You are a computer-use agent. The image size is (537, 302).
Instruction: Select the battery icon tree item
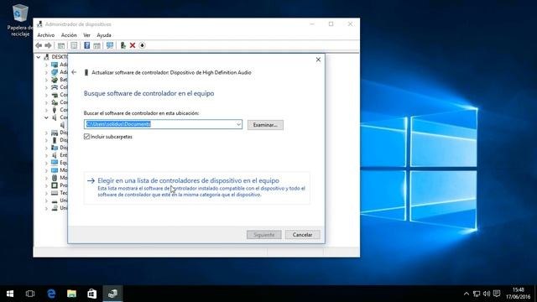pos(55,80)
